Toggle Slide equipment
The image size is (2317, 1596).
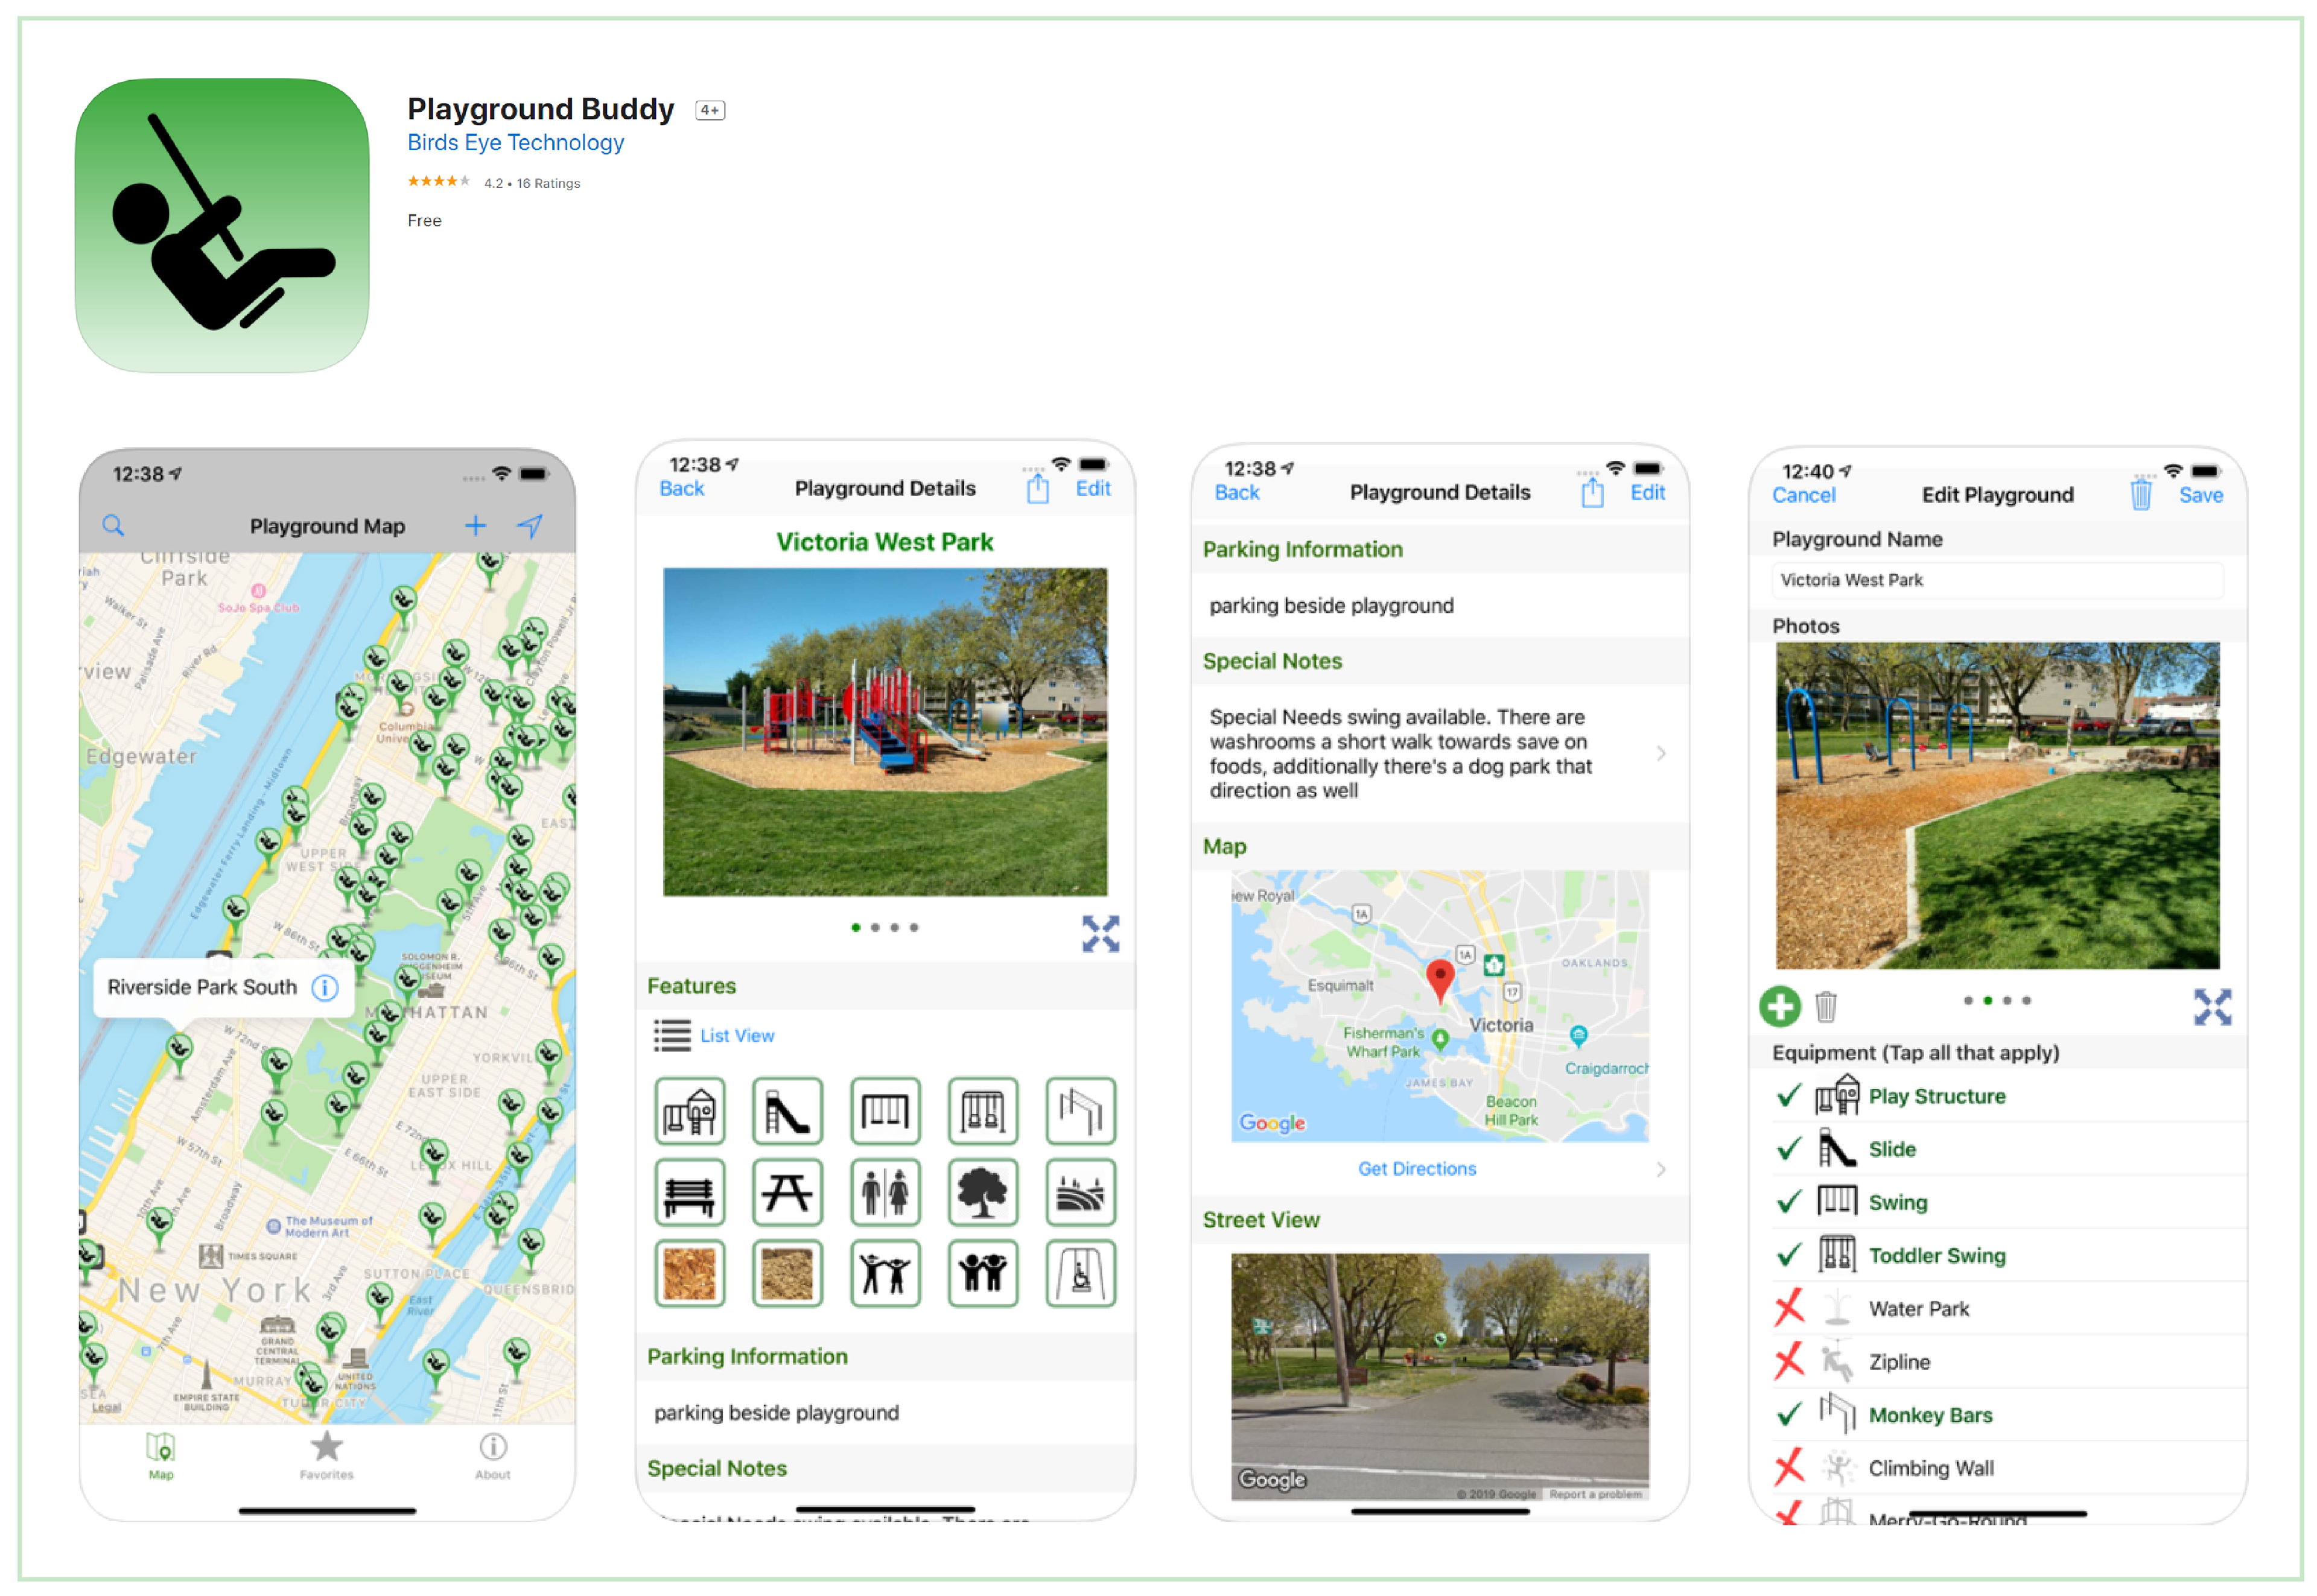[1998, 1150]
